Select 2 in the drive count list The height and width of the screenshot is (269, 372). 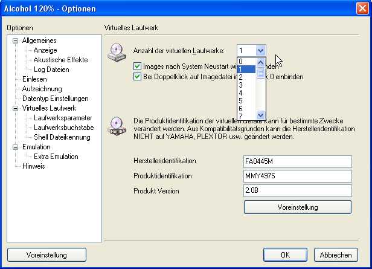click(246, 77)
